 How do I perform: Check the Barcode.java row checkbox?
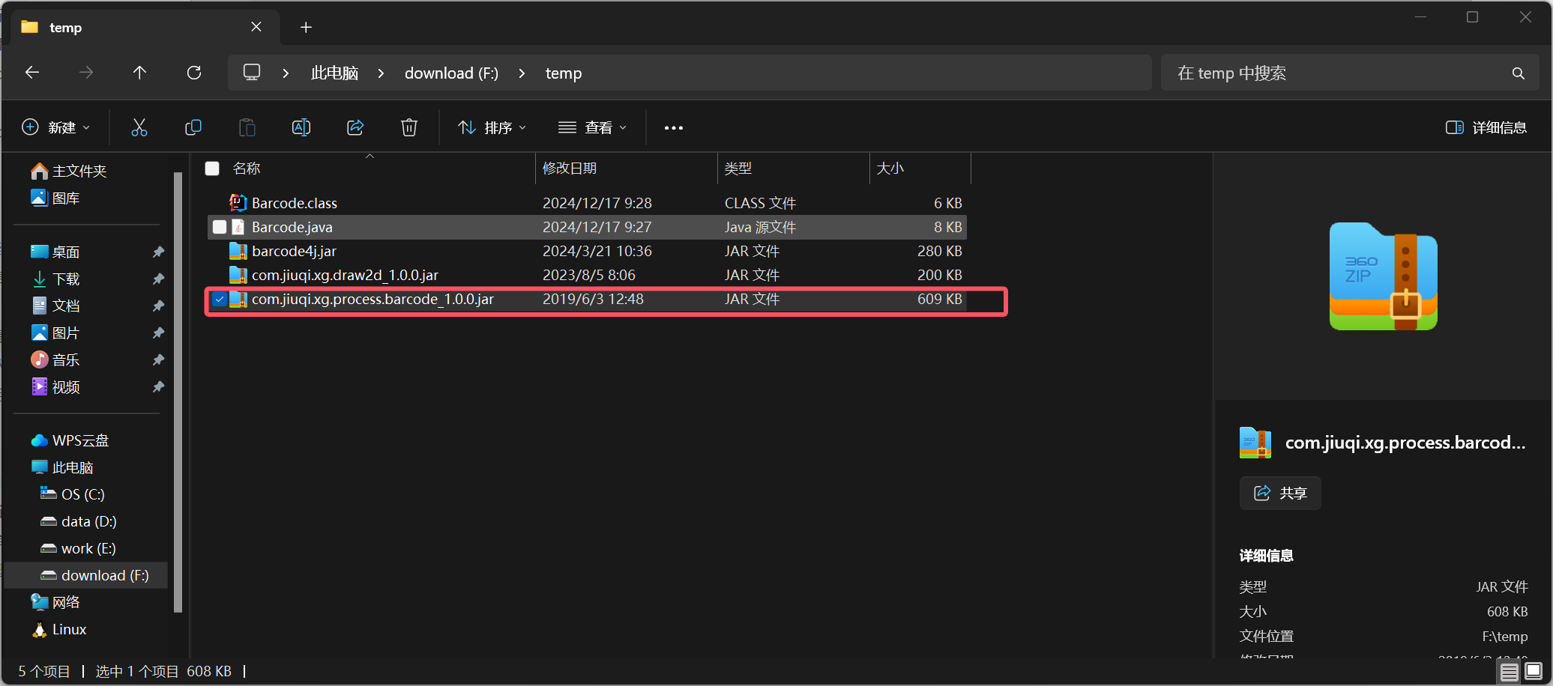[x=220, y=227]
